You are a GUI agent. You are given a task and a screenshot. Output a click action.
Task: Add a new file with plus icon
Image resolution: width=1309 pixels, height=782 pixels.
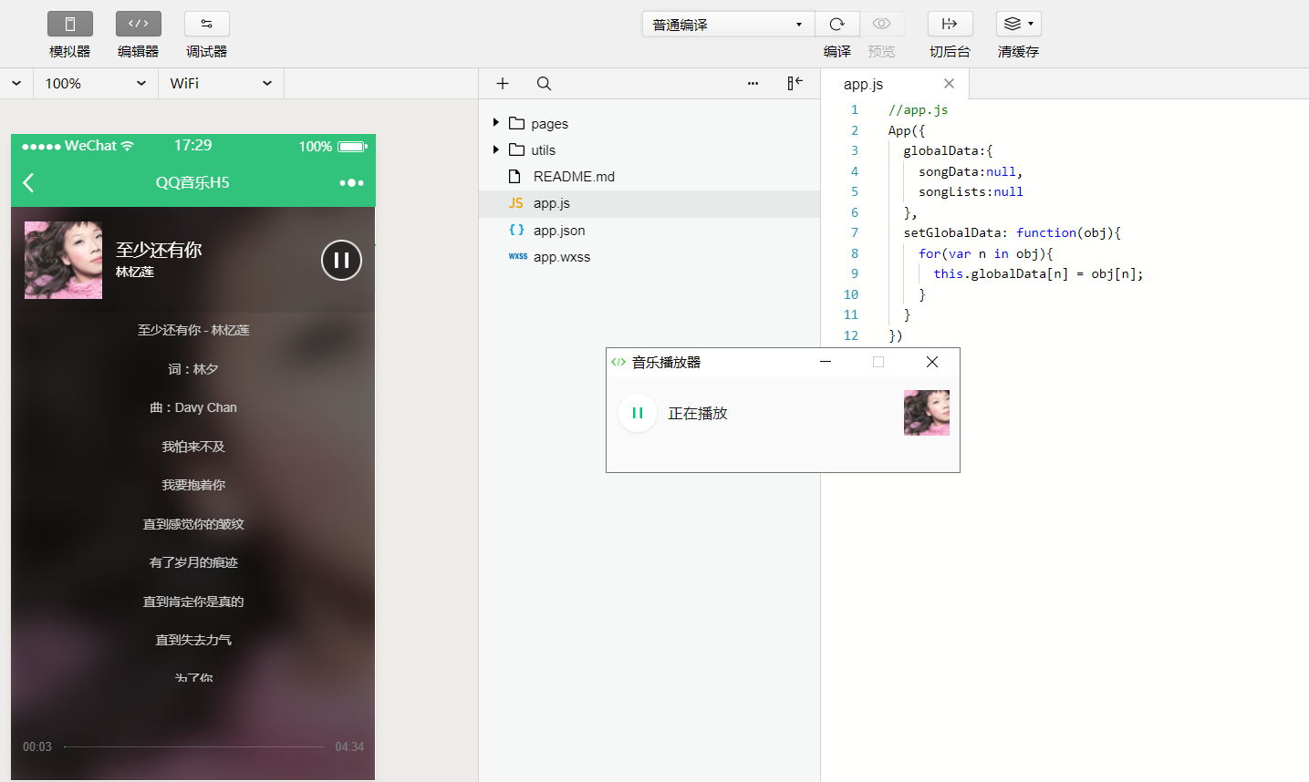[503, 83]
